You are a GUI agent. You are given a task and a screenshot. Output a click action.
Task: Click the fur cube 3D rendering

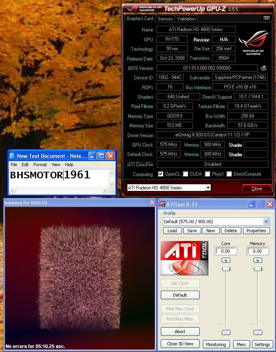tap(81, 277)
